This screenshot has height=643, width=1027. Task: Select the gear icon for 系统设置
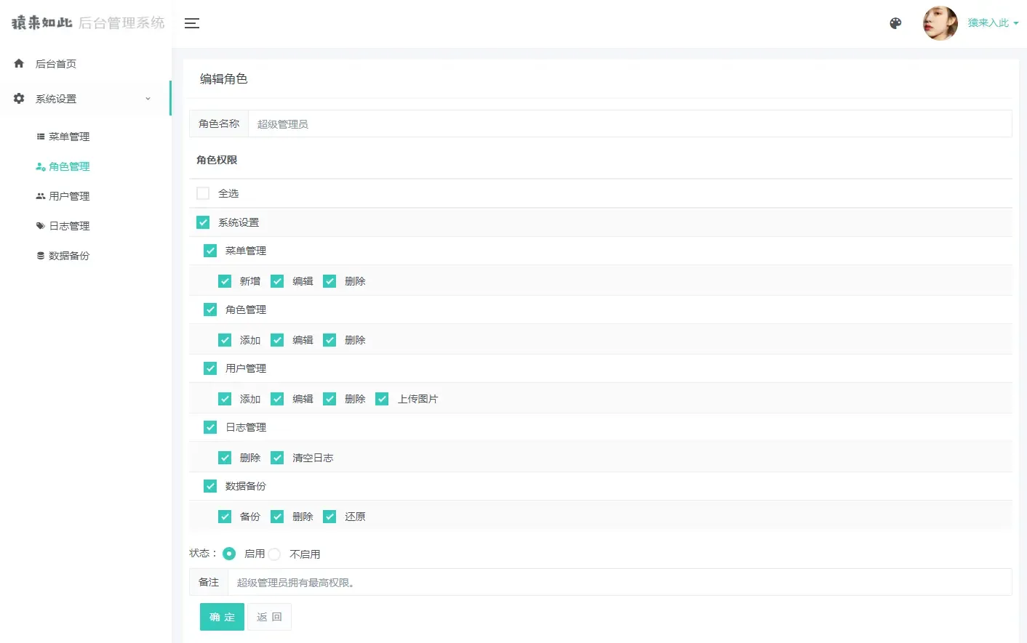18,98
